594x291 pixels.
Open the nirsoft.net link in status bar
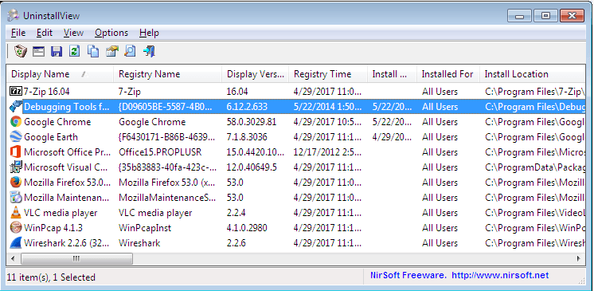[500, 275]
